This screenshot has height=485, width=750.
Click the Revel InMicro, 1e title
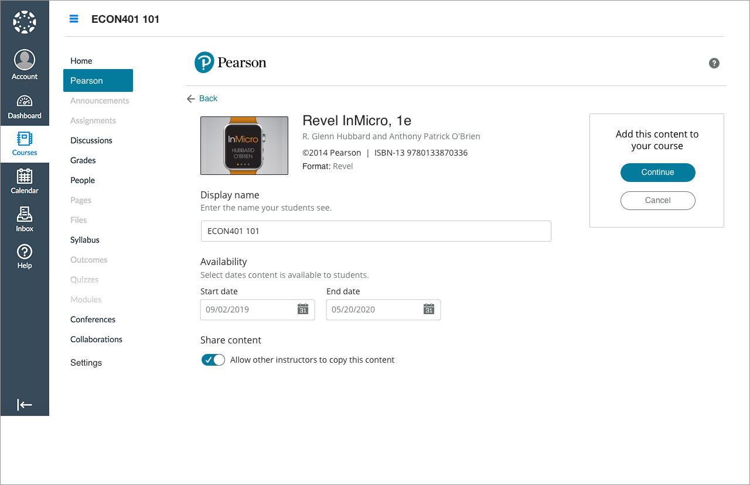coord(357,121)
